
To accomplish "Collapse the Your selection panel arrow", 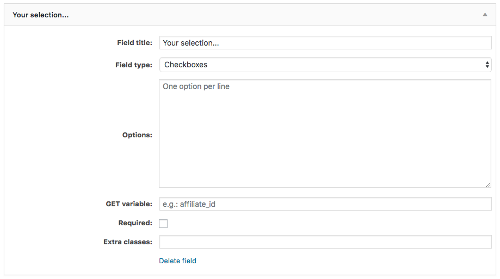I will 485,15.
